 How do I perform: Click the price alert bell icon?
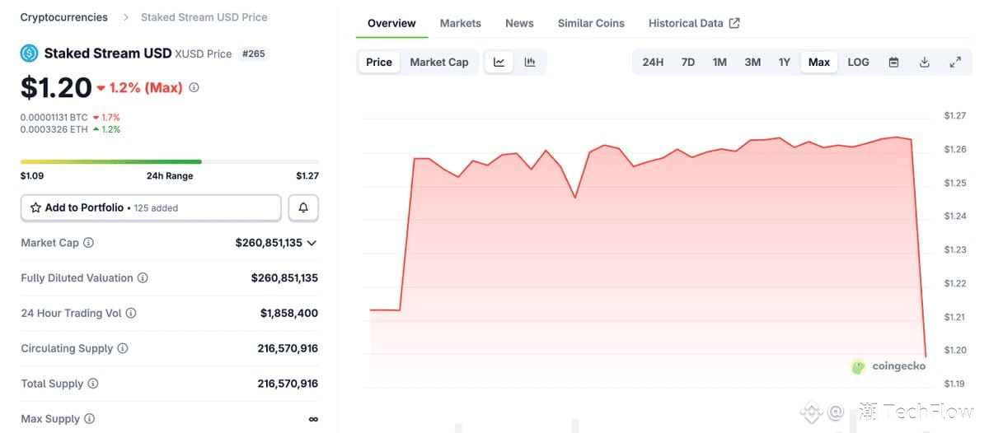[303, 208]
